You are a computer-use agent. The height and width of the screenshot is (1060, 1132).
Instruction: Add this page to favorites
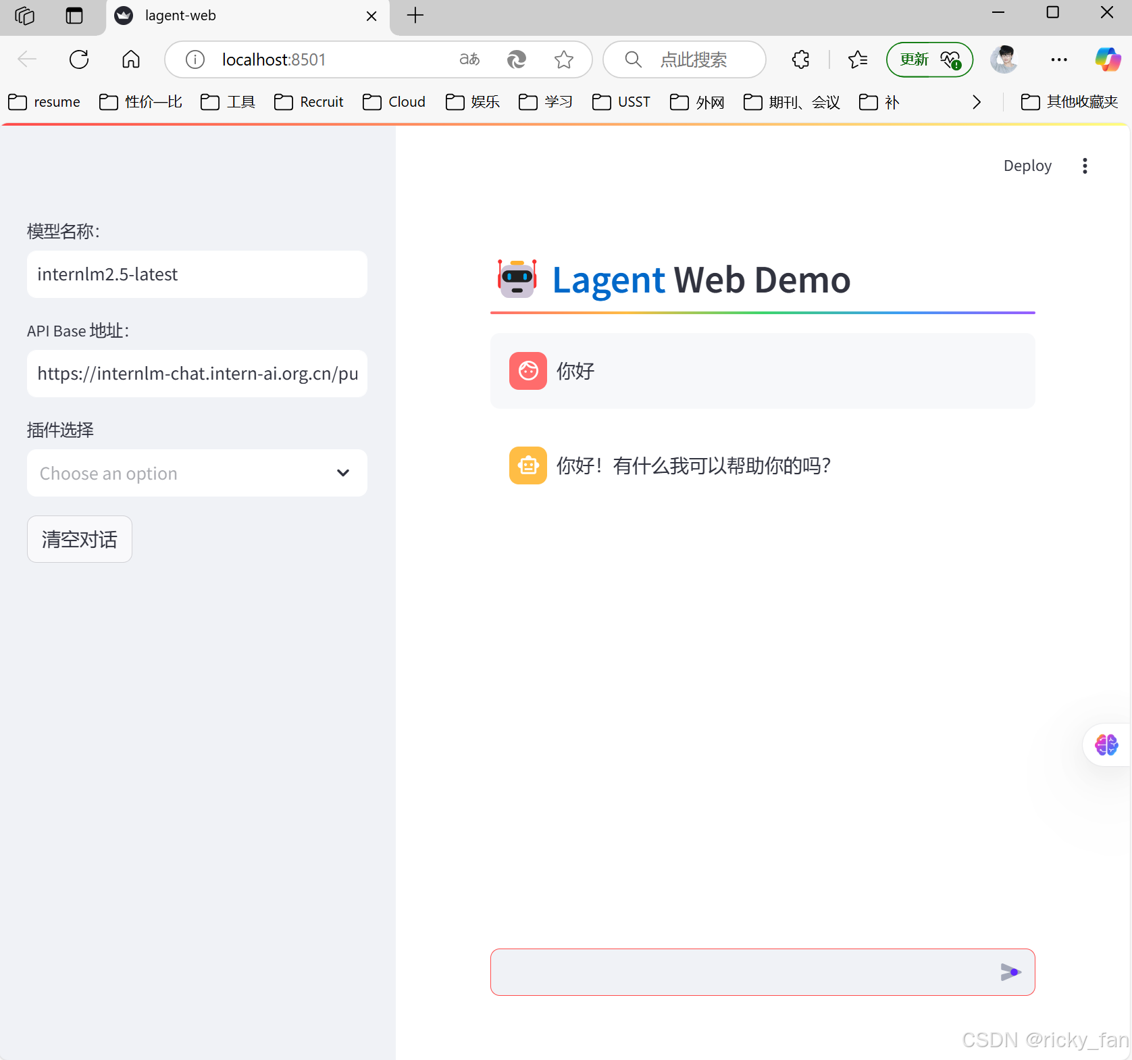pos(564,59)
